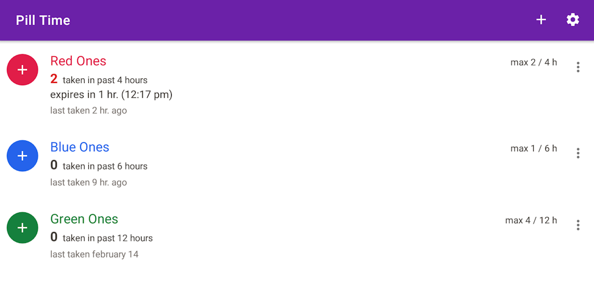Click "taken in past 12 hours" text
The width and height of the screenshot is (594, 290).
click(107, 238)
